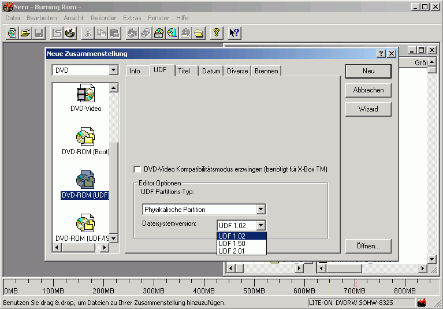Click the New compilation toolbar icon
Image resolution: width=443 pixels, height=309 pixels.
click(x=12, y=33)
